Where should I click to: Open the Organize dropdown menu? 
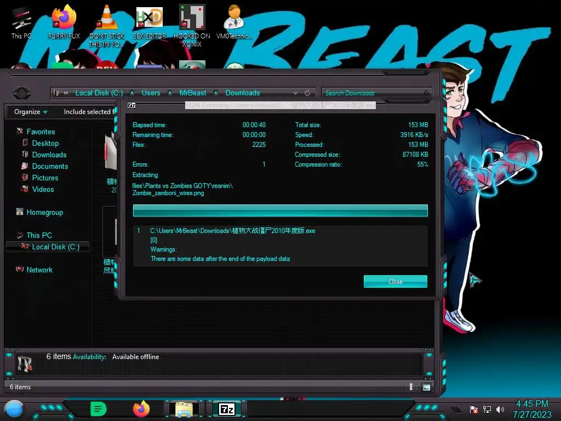[31, 112]
